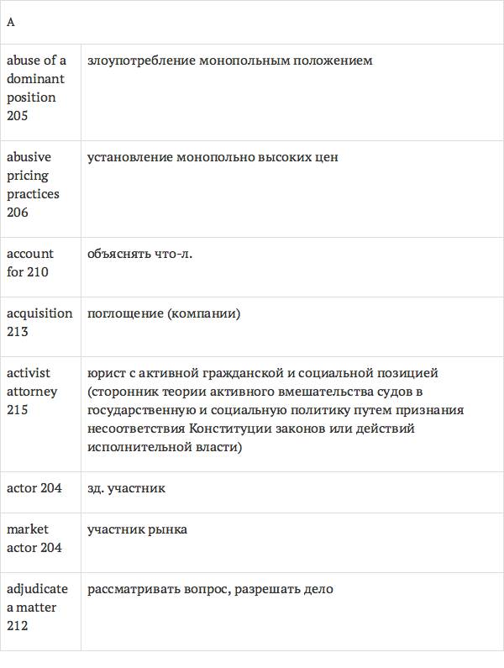
Task: Select the term "acquisition"
Action: [x=39, y=313]
